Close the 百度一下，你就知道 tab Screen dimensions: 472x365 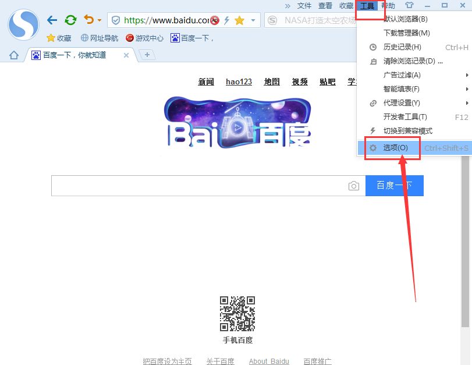click(127, 55)
